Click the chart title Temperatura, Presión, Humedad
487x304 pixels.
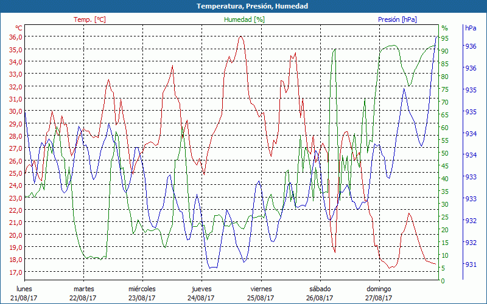coord(243,6)
